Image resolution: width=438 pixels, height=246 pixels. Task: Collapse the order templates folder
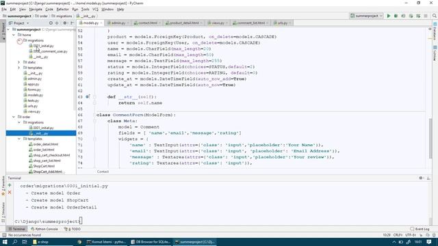click(x=19, y=139)
